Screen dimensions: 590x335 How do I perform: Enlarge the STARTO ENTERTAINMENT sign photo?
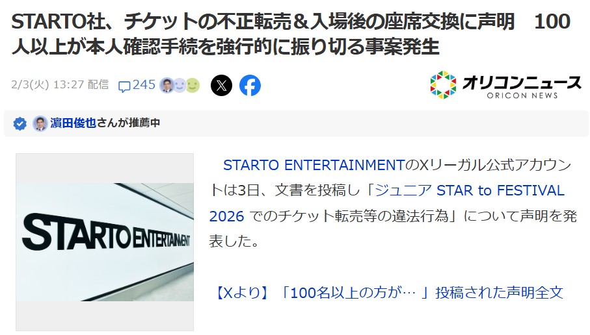[105, 242]
